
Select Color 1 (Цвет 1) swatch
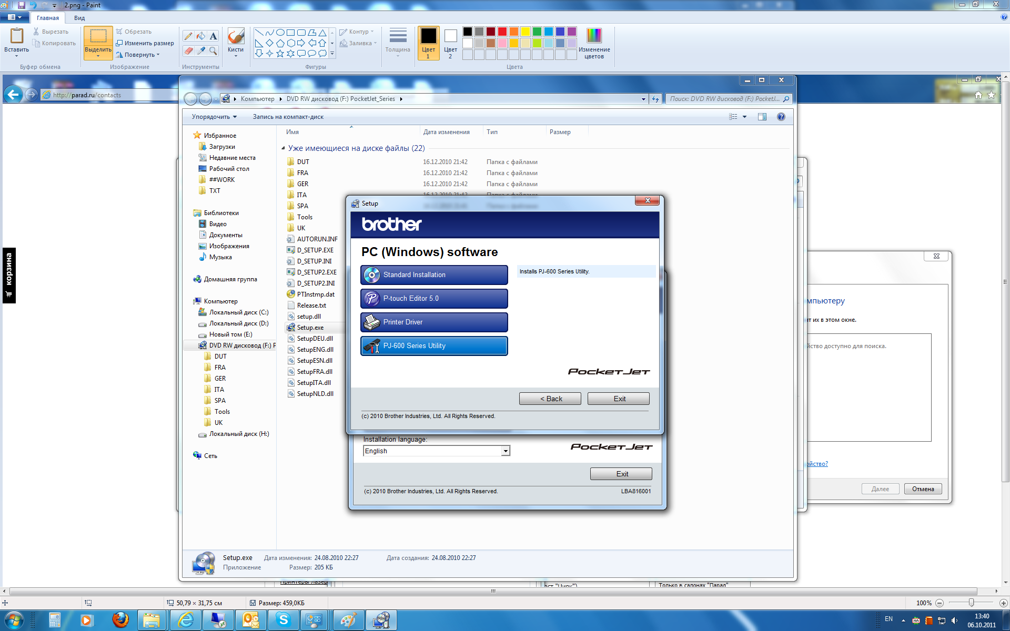click(x=428, y=43)
